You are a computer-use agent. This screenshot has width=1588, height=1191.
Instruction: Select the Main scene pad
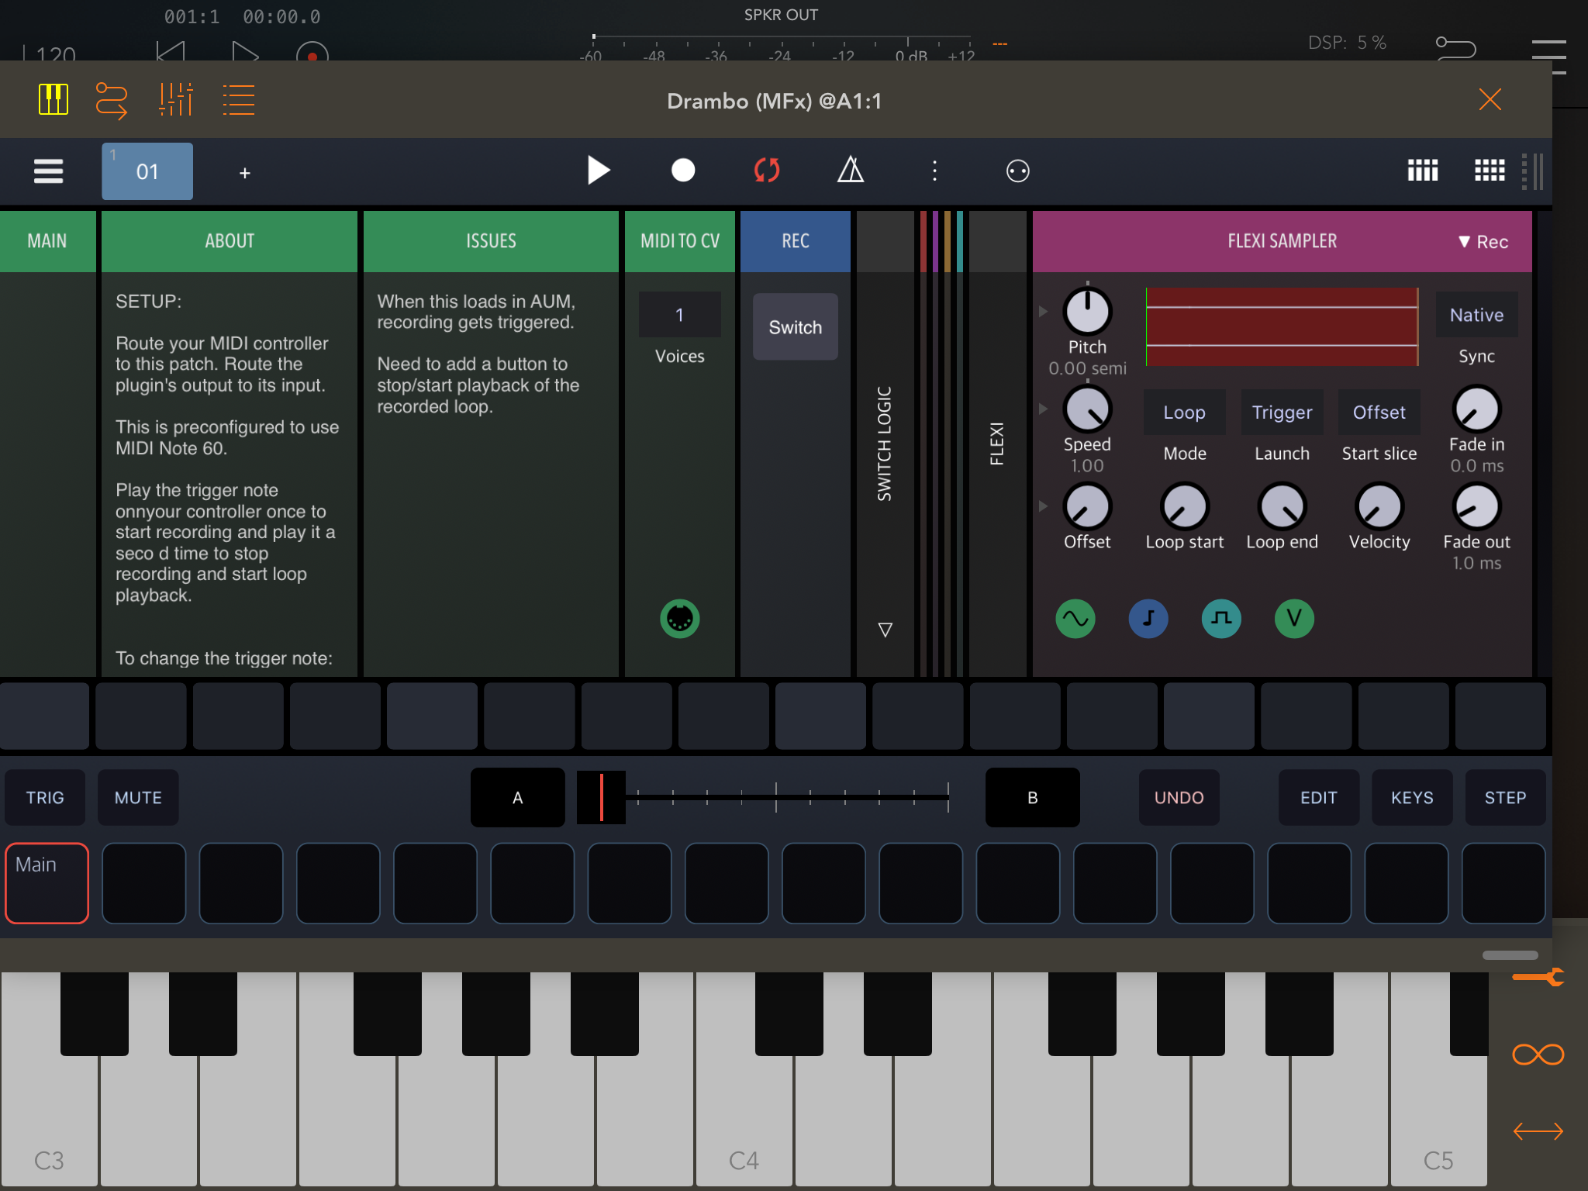click(x=47, y=883)
